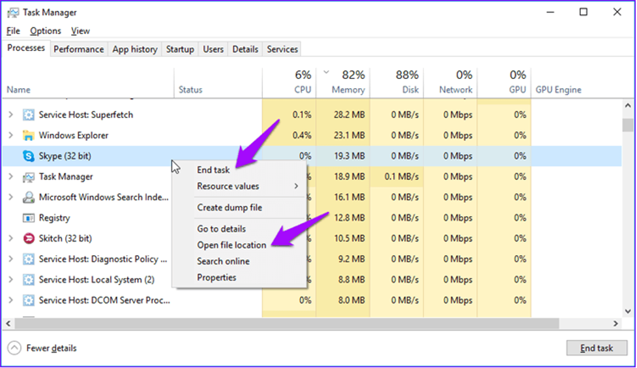Expand the Service Host: Superfetch row
This screenshot has width=637, height=368.
[11, 115]
